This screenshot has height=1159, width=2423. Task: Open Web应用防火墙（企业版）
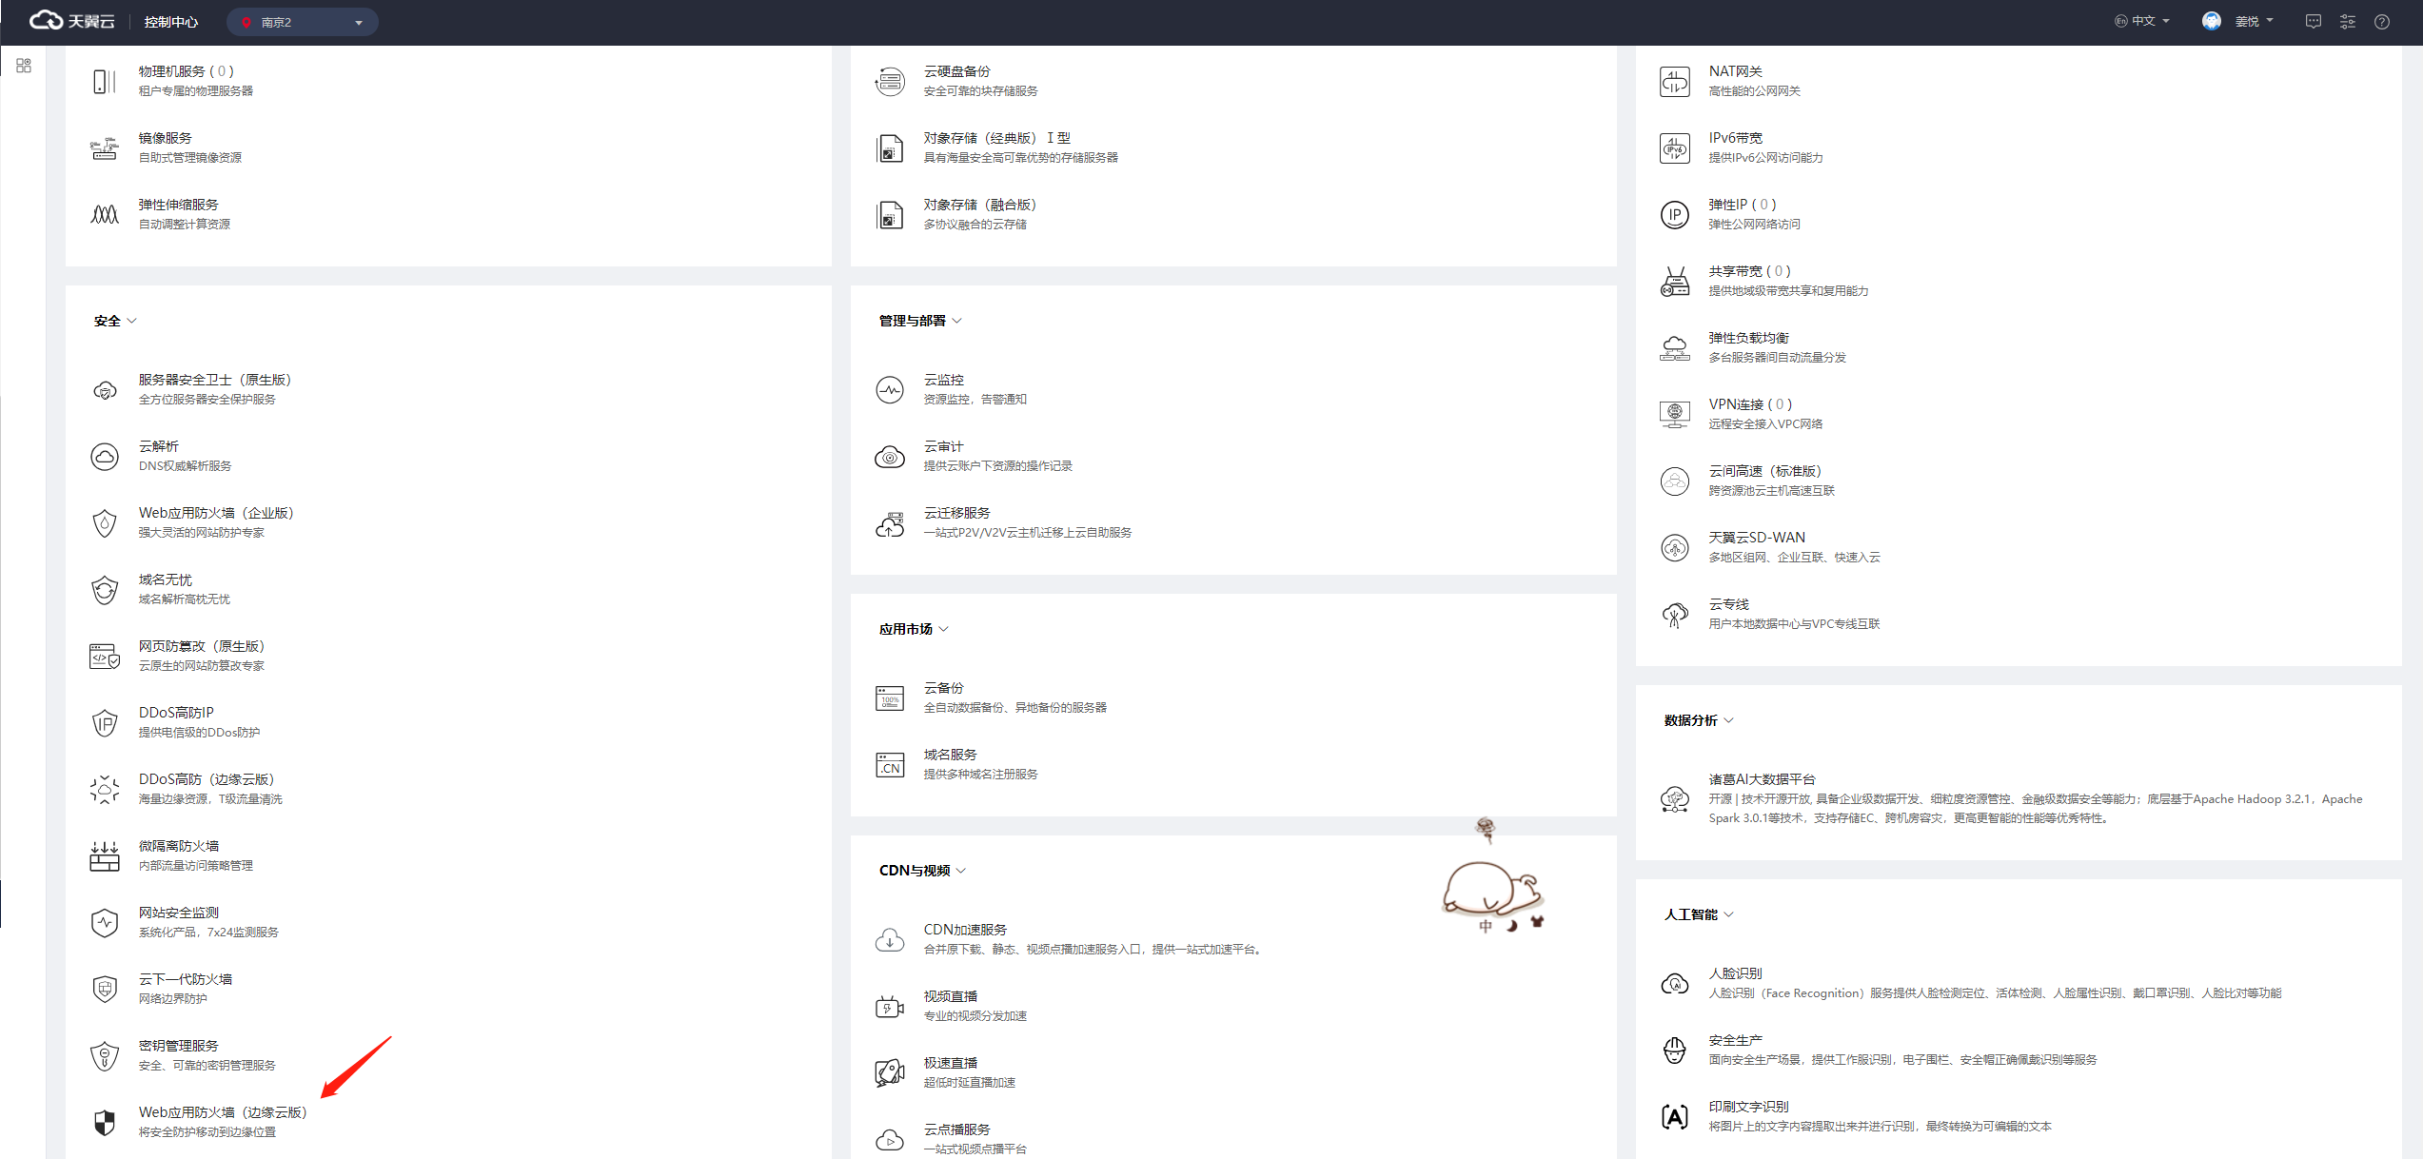coord(216,513)
